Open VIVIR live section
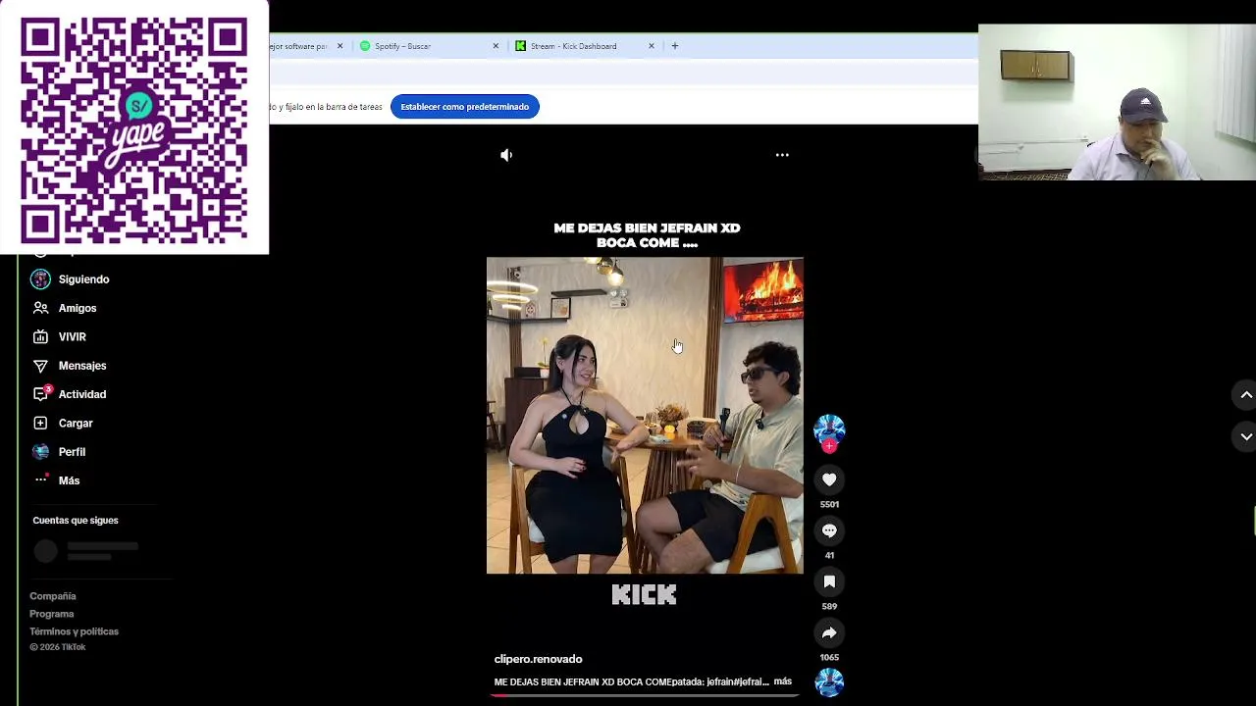 coord(72,336)
